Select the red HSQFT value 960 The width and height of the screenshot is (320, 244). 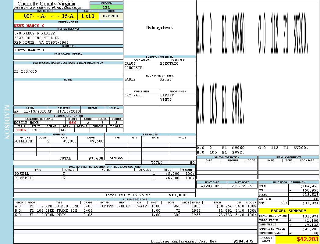coord(73,123)
